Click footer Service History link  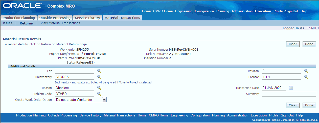[90, 115]
